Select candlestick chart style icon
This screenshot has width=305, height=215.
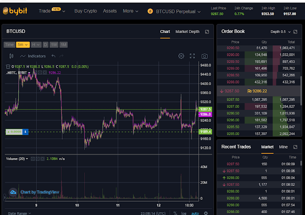click(x=11, y=56)
